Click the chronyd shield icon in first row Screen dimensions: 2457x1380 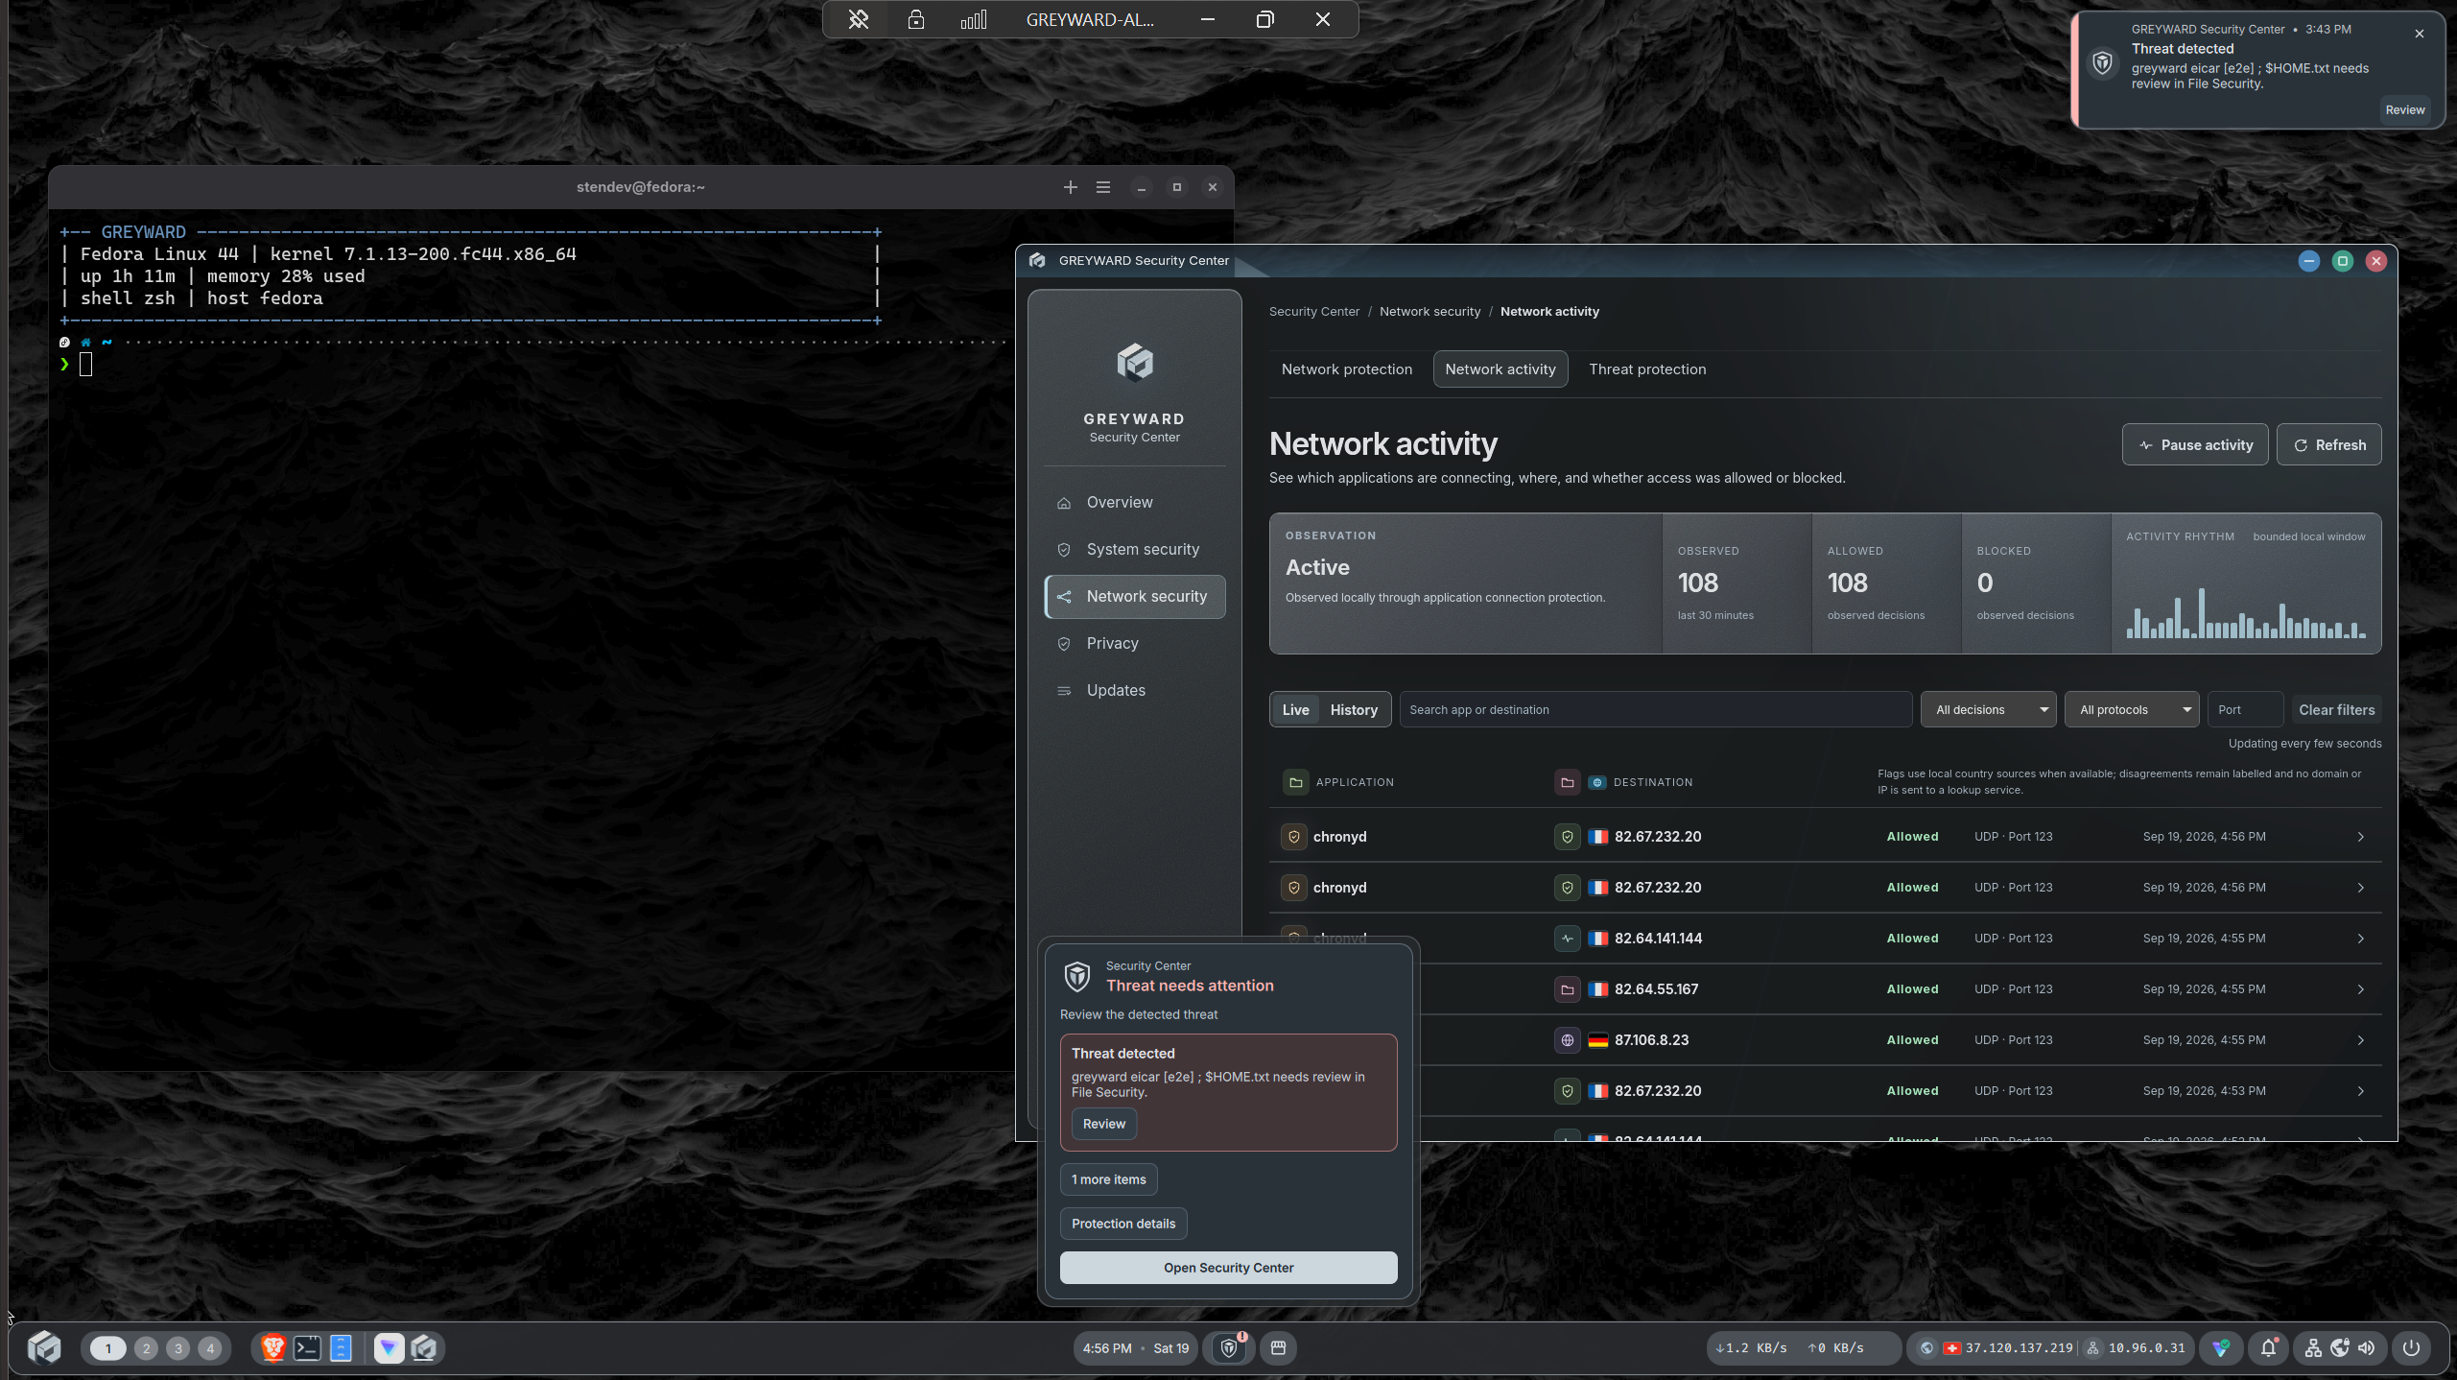pos(1293,837)
